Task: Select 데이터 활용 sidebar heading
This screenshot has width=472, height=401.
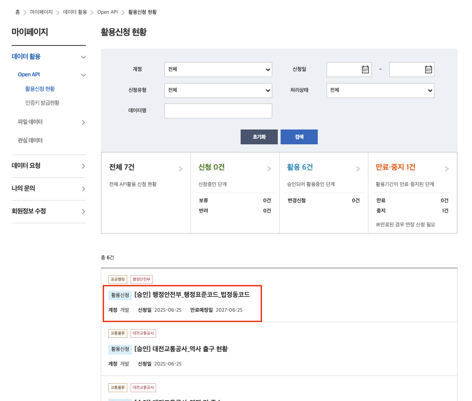Action: point(26,57)
